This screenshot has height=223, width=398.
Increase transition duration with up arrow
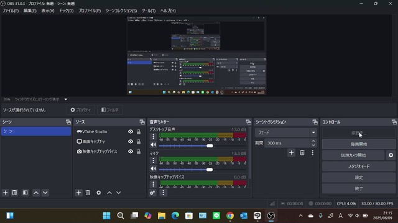(x=313, y=141)
